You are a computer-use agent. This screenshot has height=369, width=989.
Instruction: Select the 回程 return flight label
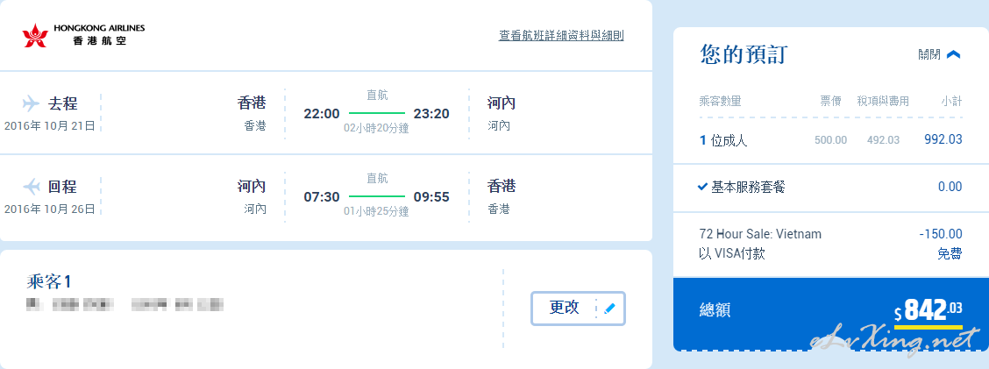pyautogui.click(x=63, y=186)
